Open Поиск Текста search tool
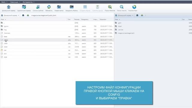Screen dimensions: 192x108 click(121, 8)
